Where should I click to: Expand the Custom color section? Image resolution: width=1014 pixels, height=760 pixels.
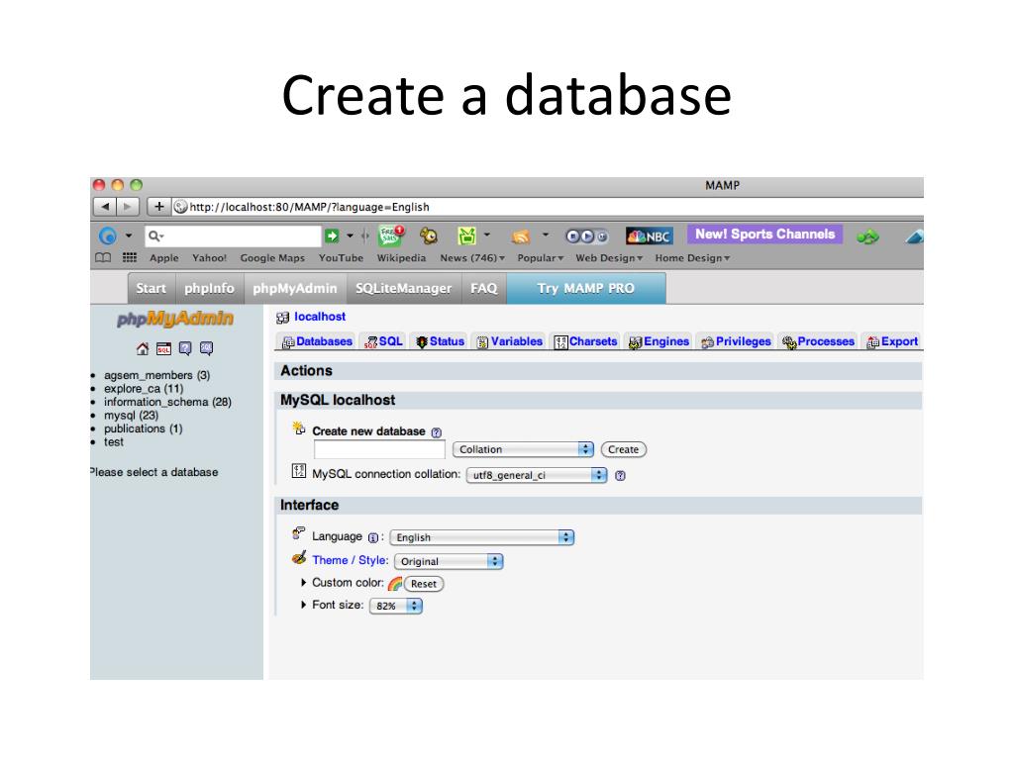click(303, 582)
